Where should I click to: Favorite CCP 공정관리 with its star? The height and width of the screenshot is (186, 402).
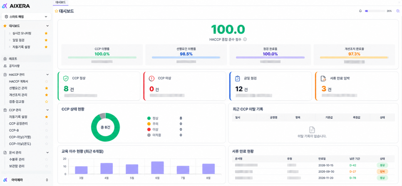click(47, 124)
